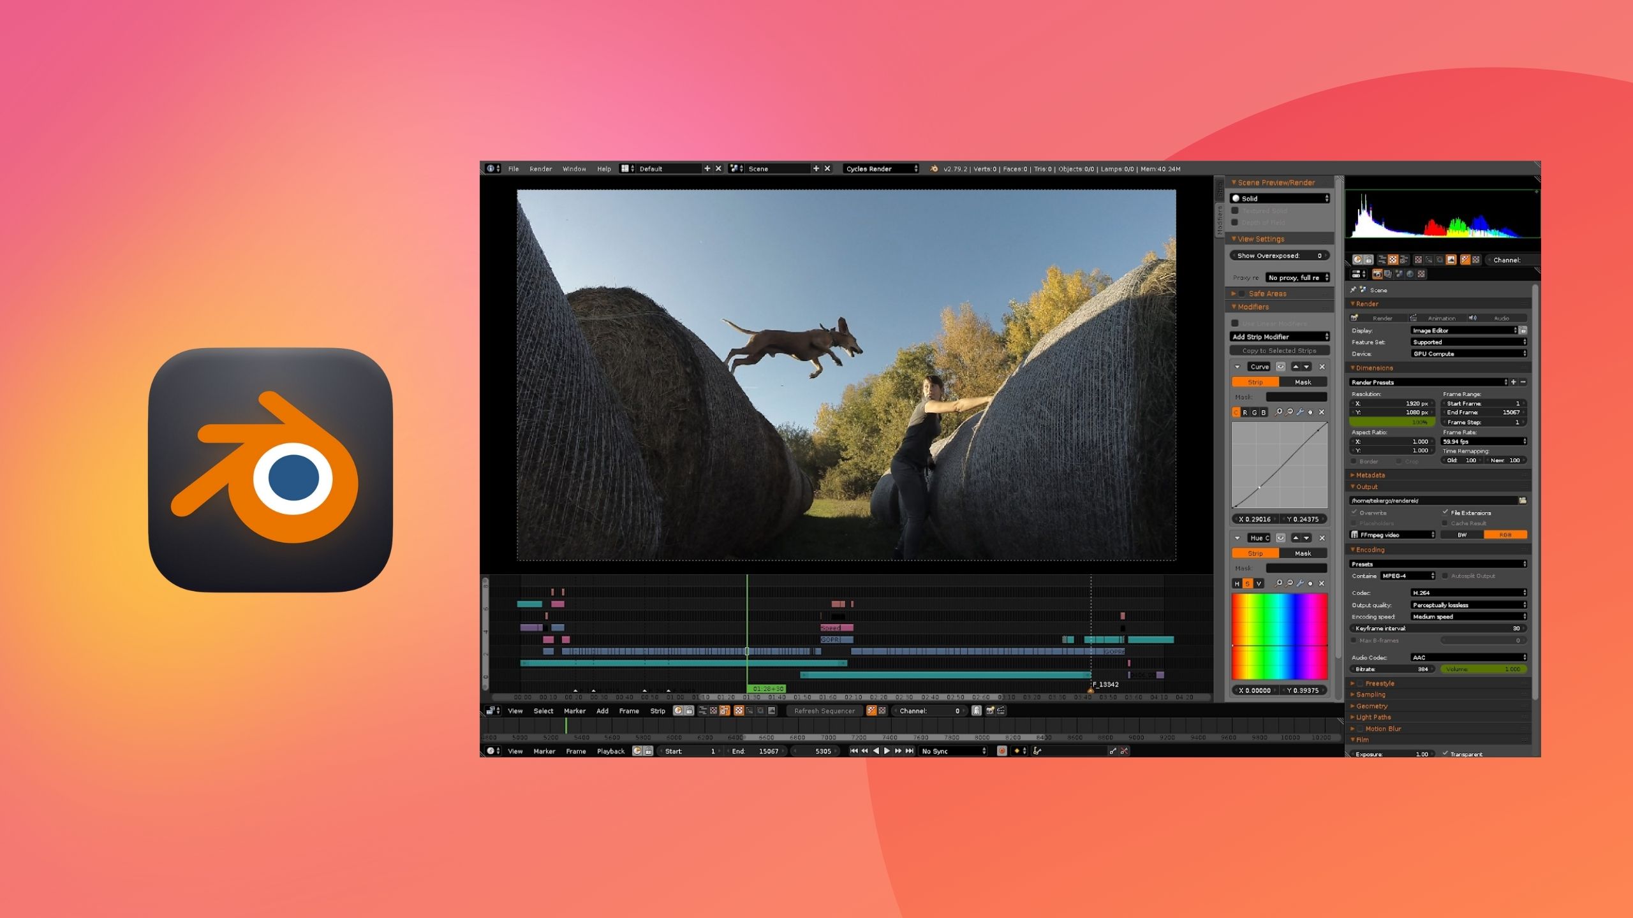Open the Frame Rate 59.94 fps dropdown
This screenshot has width=1633, height=918.
[1484, 441]
